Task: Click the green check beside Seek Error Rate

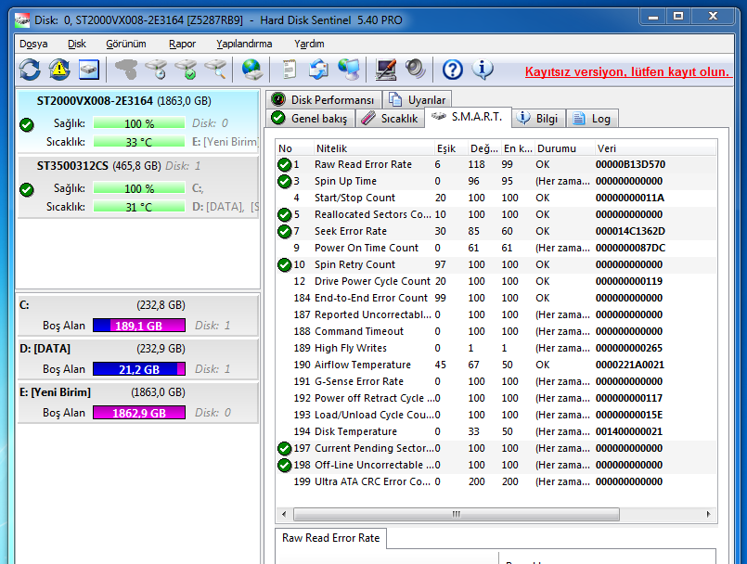Action: [284, 232]
